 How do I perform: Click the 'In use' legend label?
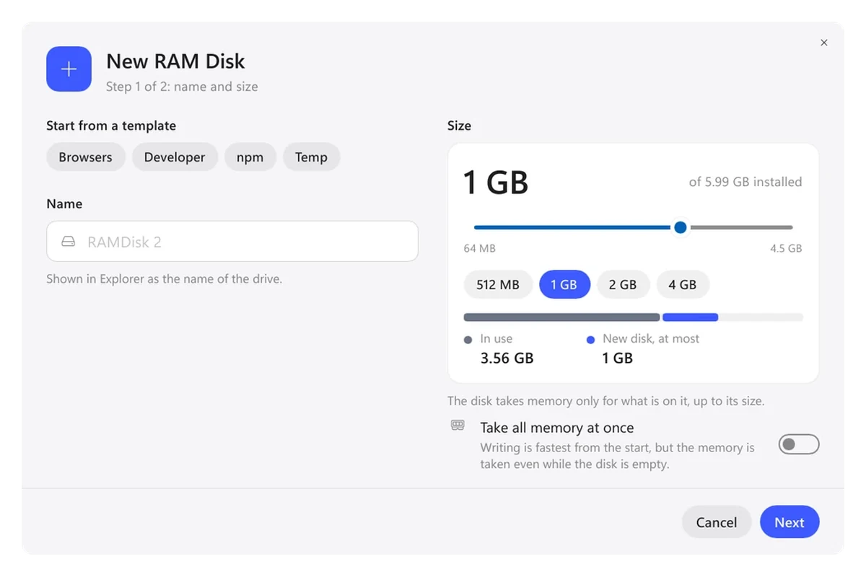click(497, 338)
